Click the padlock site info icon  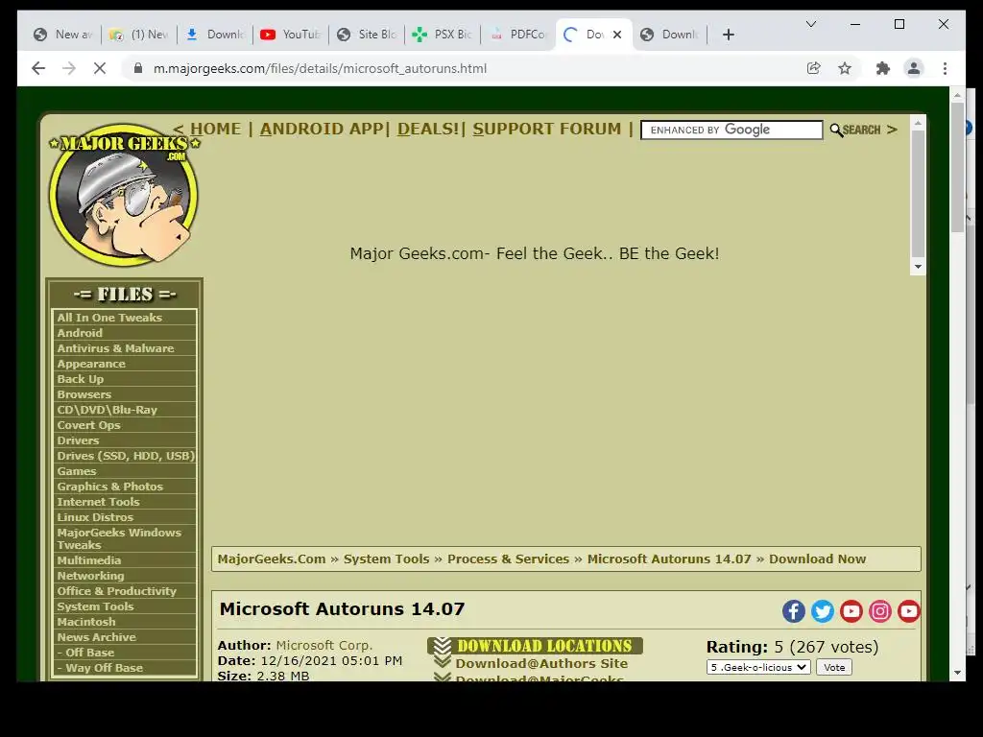coord(138,68)
